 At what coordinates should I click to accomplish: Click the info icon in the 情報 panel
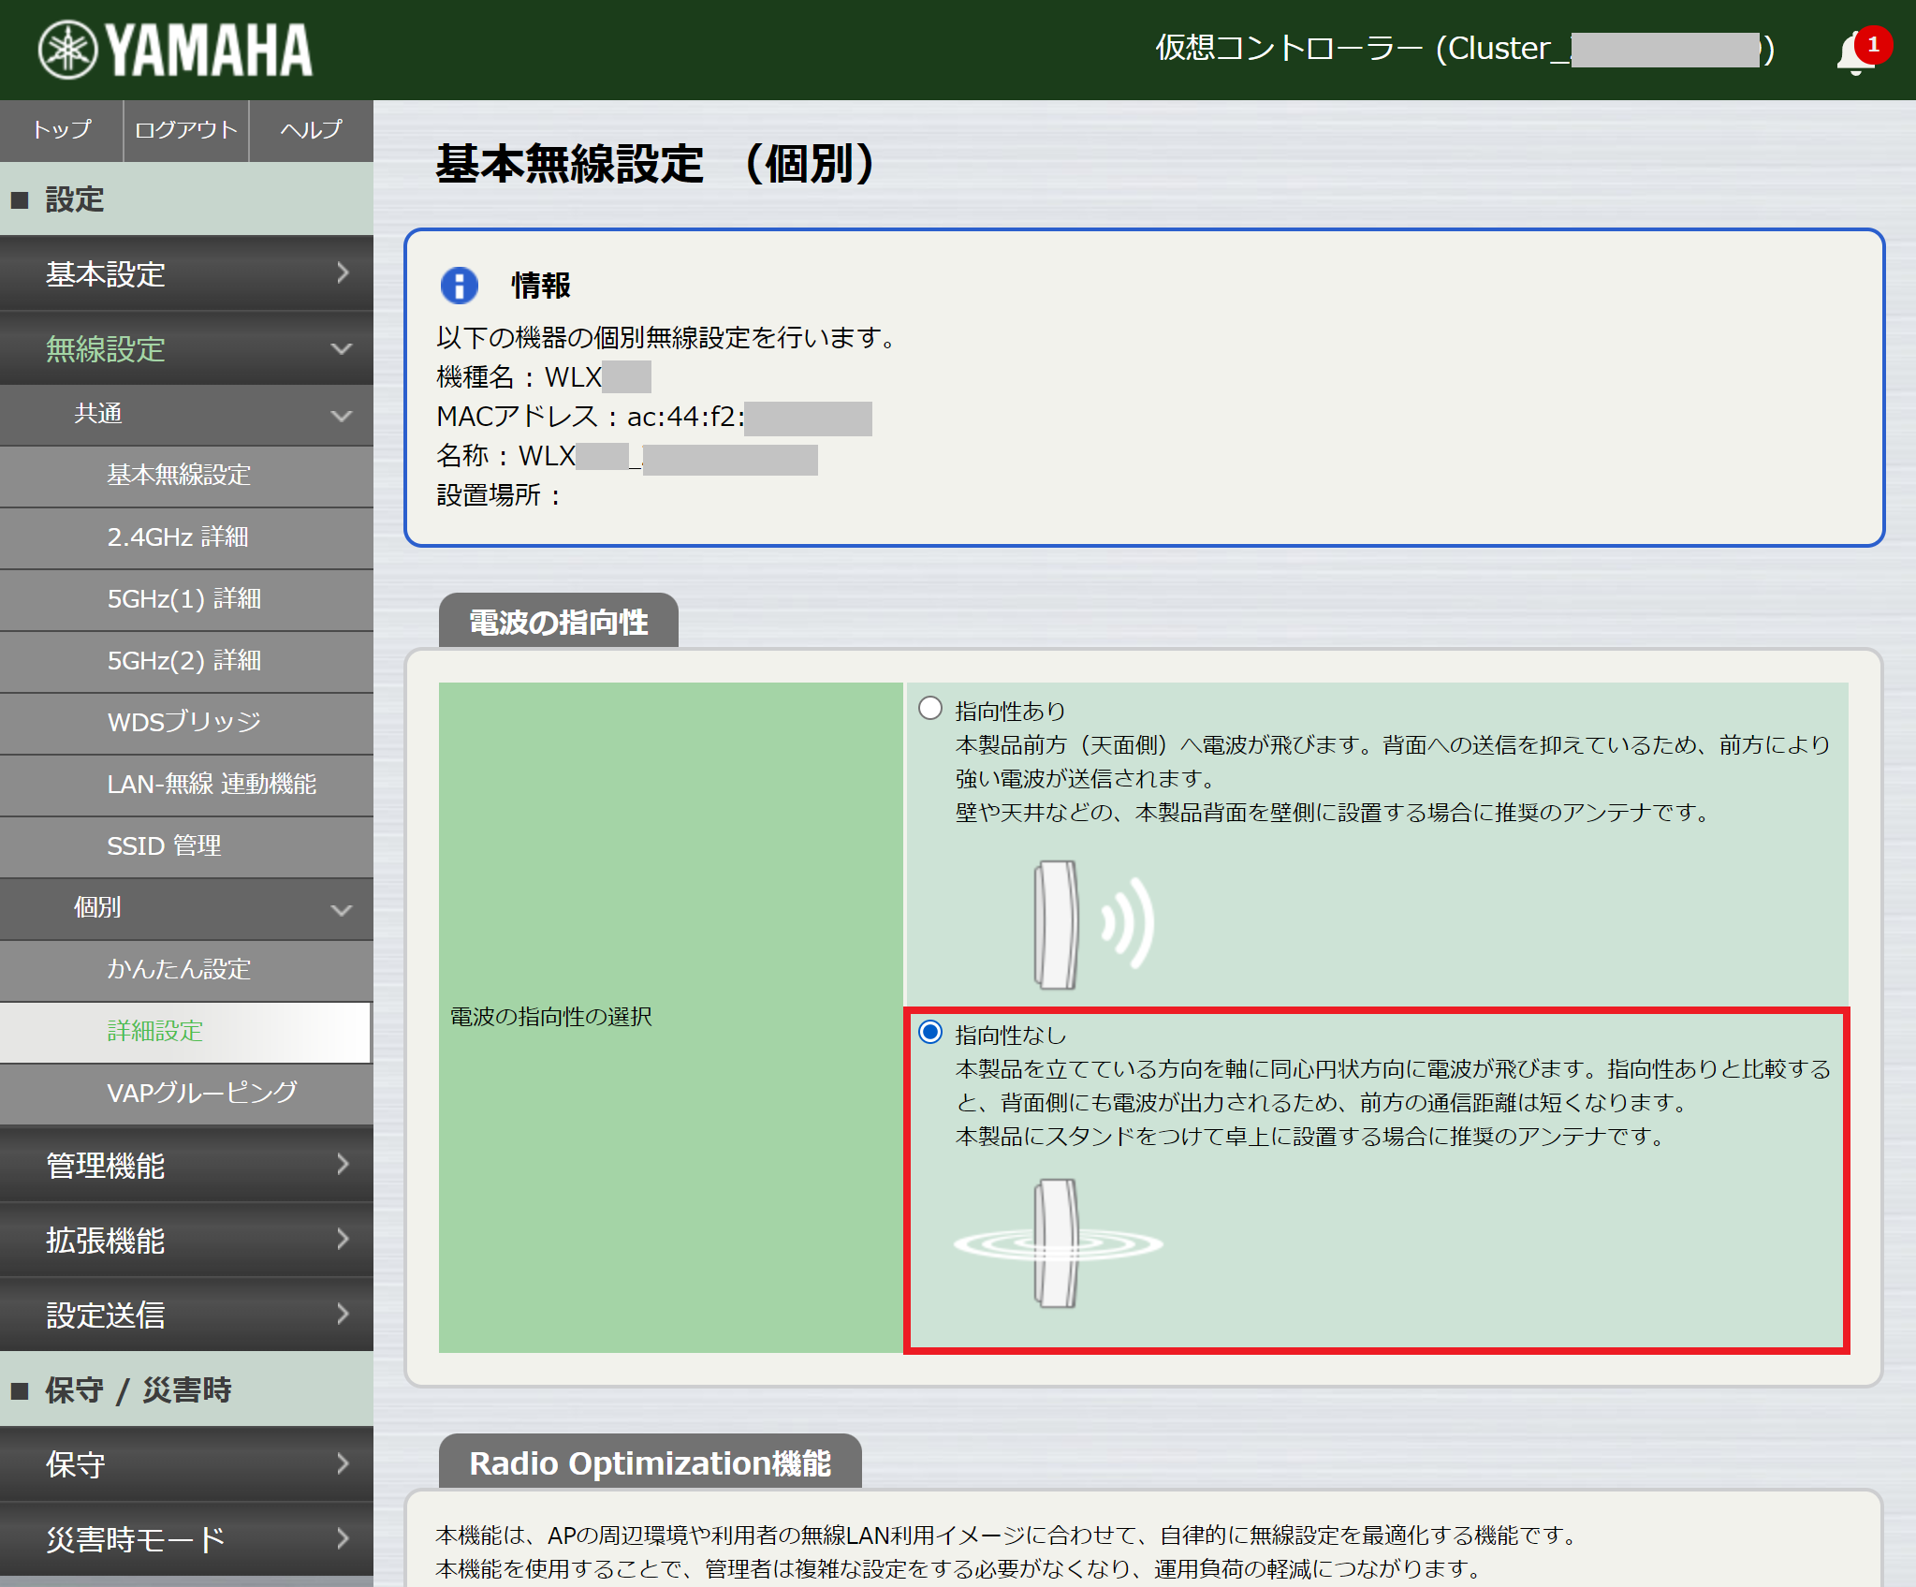(x=461, y=286)
